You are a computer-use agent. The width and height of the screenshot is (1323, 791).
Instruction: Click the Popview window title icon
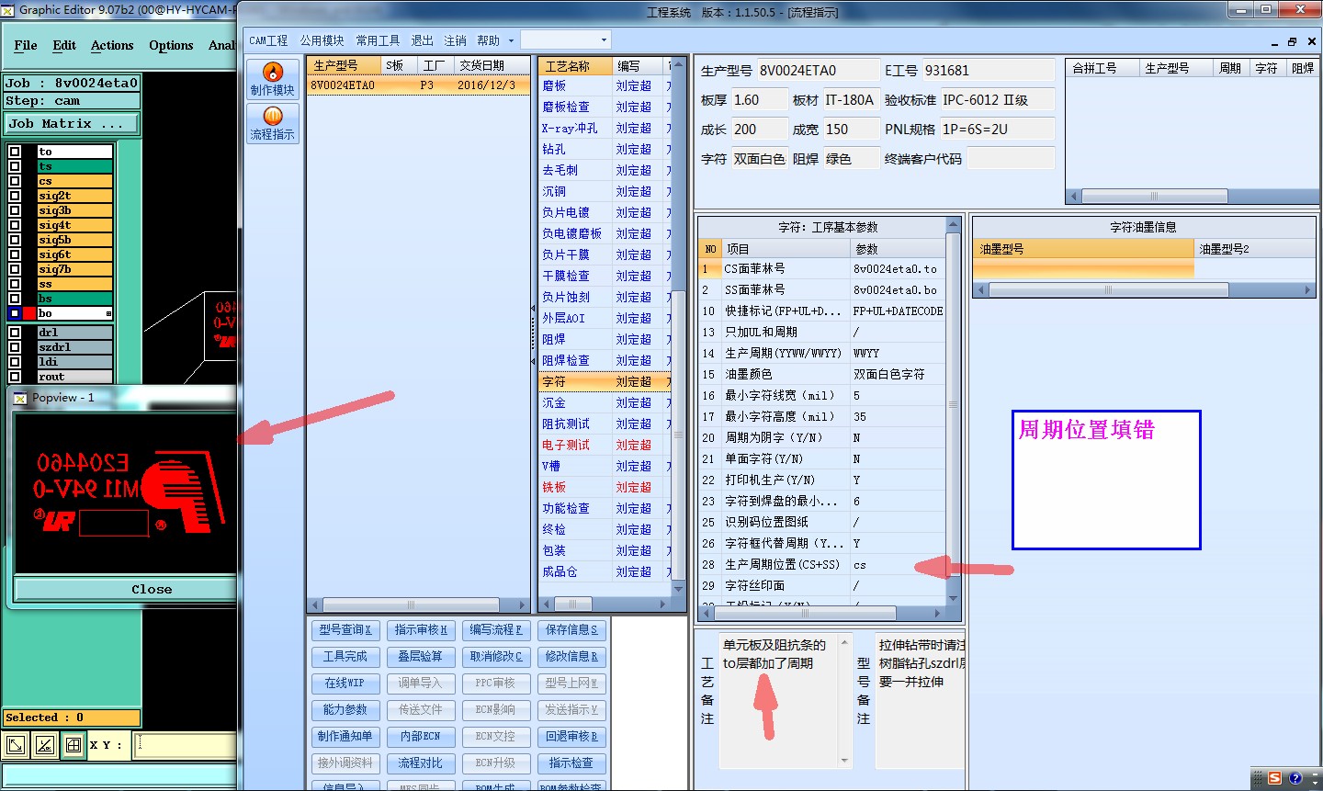tap(20, 398)
